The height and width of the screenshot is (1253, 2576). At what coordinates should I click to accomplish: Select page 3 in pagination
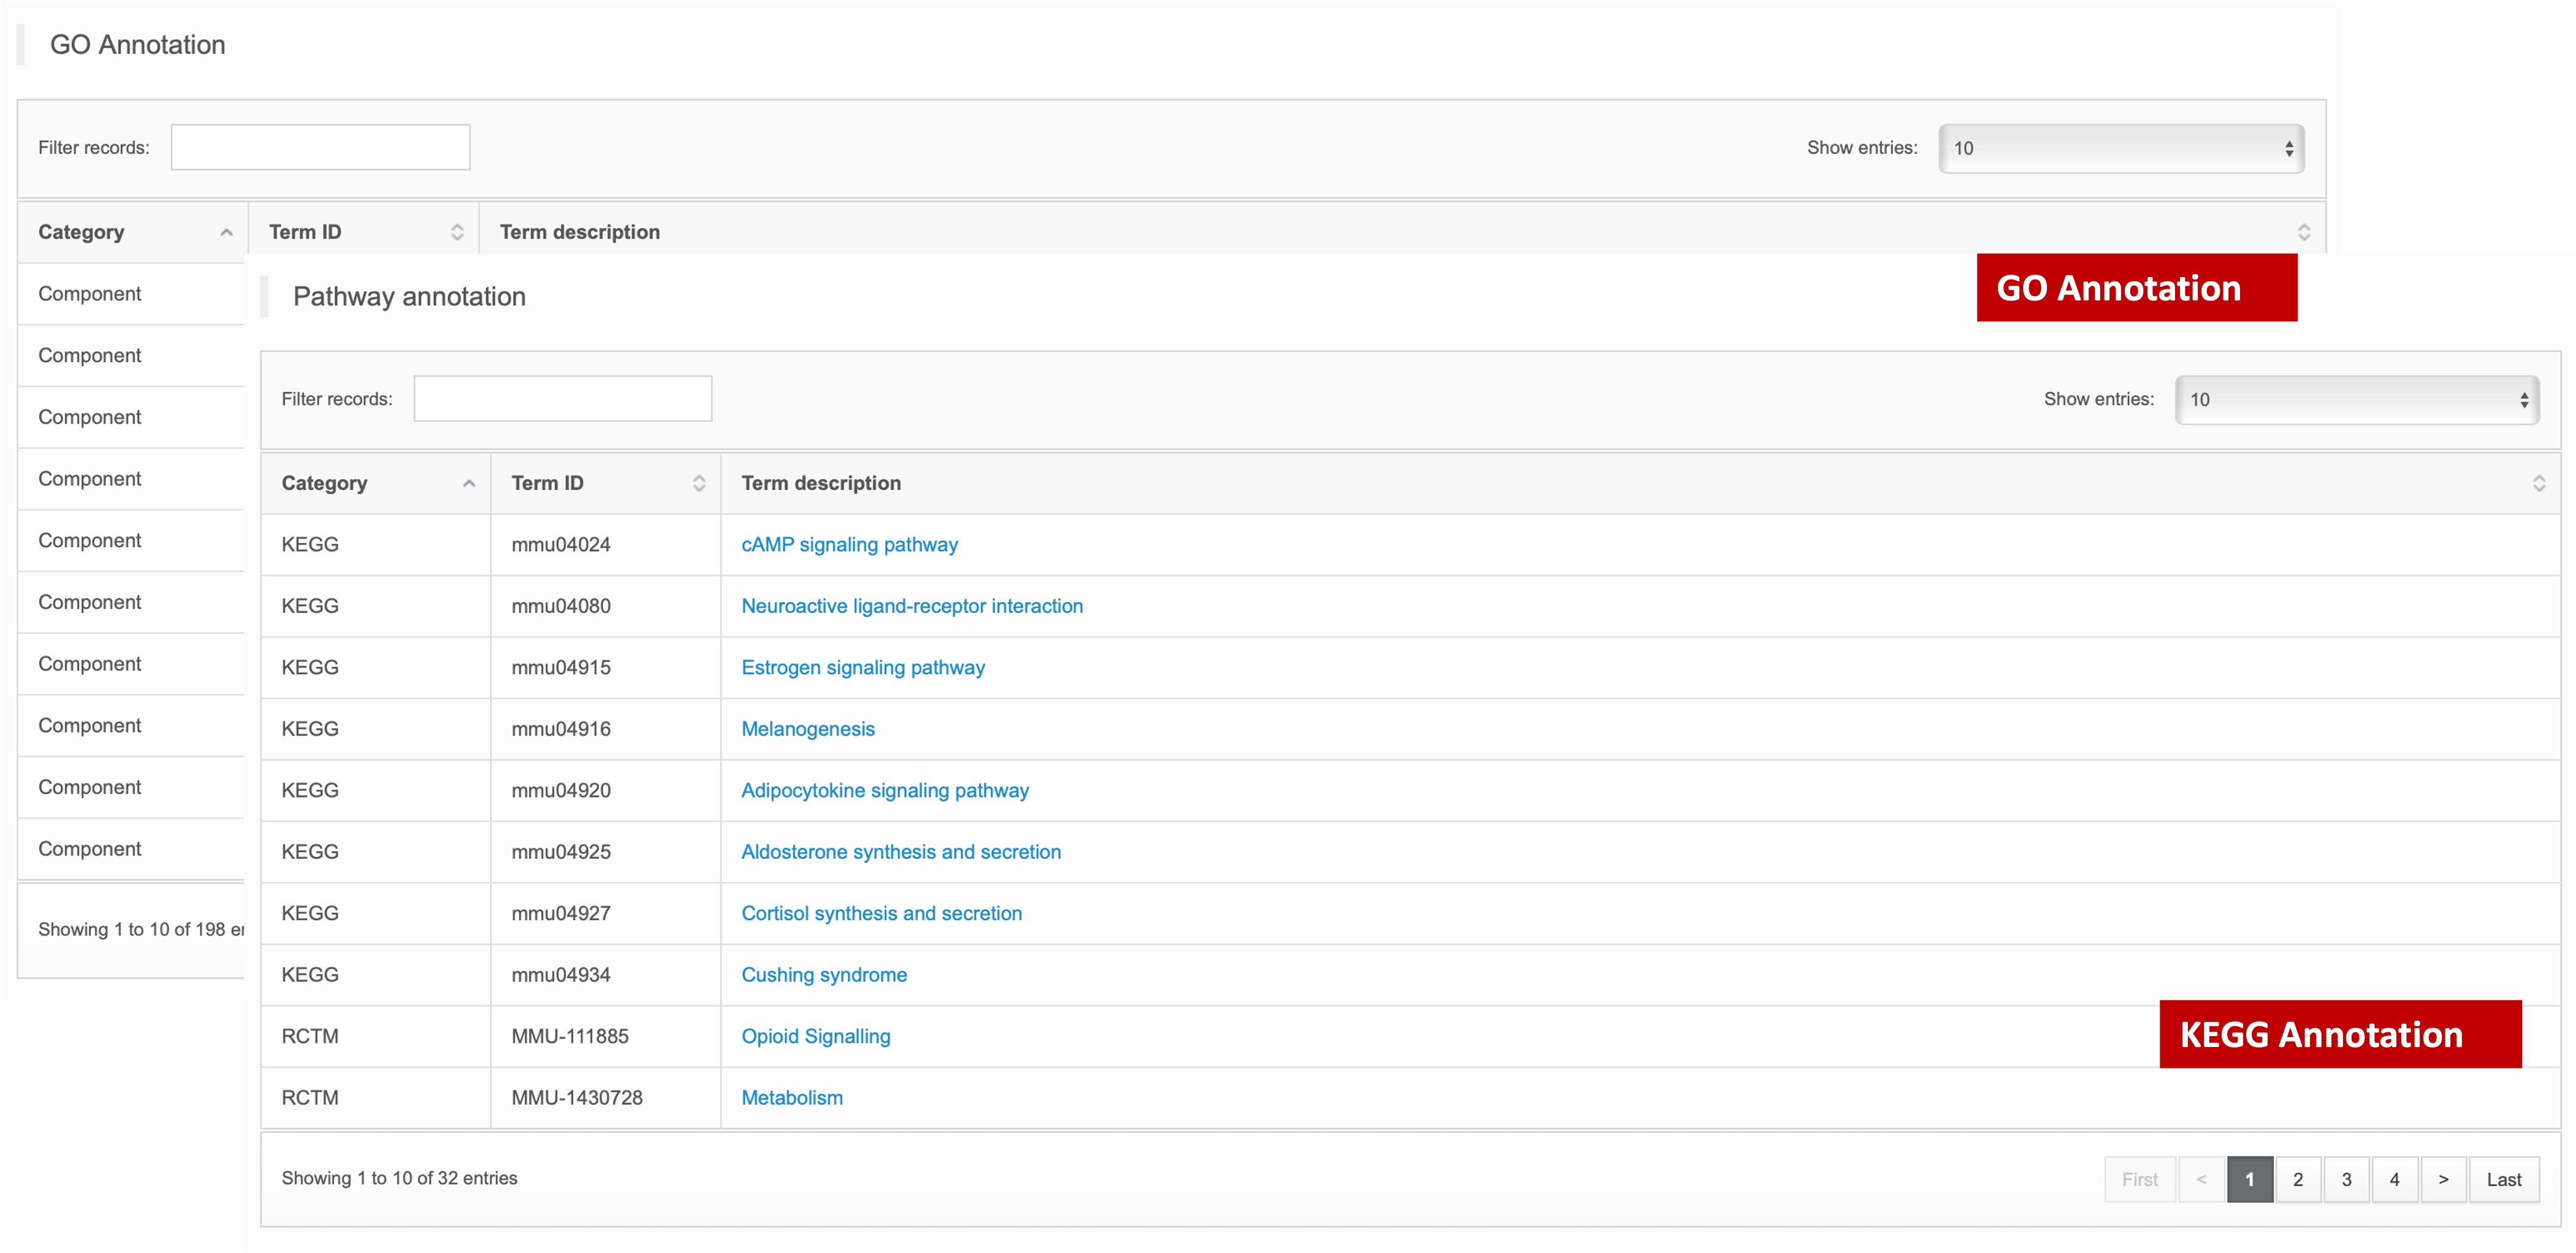2346,1179
